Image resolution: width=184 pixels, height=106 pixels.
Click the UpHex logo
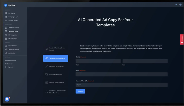click(9, 5)
